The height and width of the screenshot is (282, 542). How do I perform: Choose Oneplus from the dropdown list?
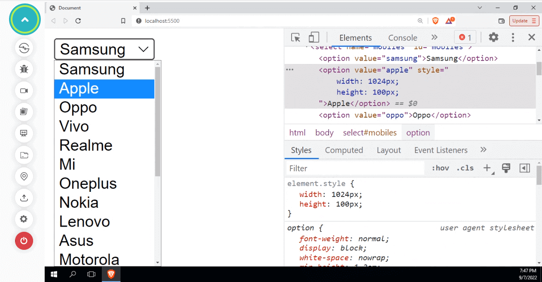[88, 183]
